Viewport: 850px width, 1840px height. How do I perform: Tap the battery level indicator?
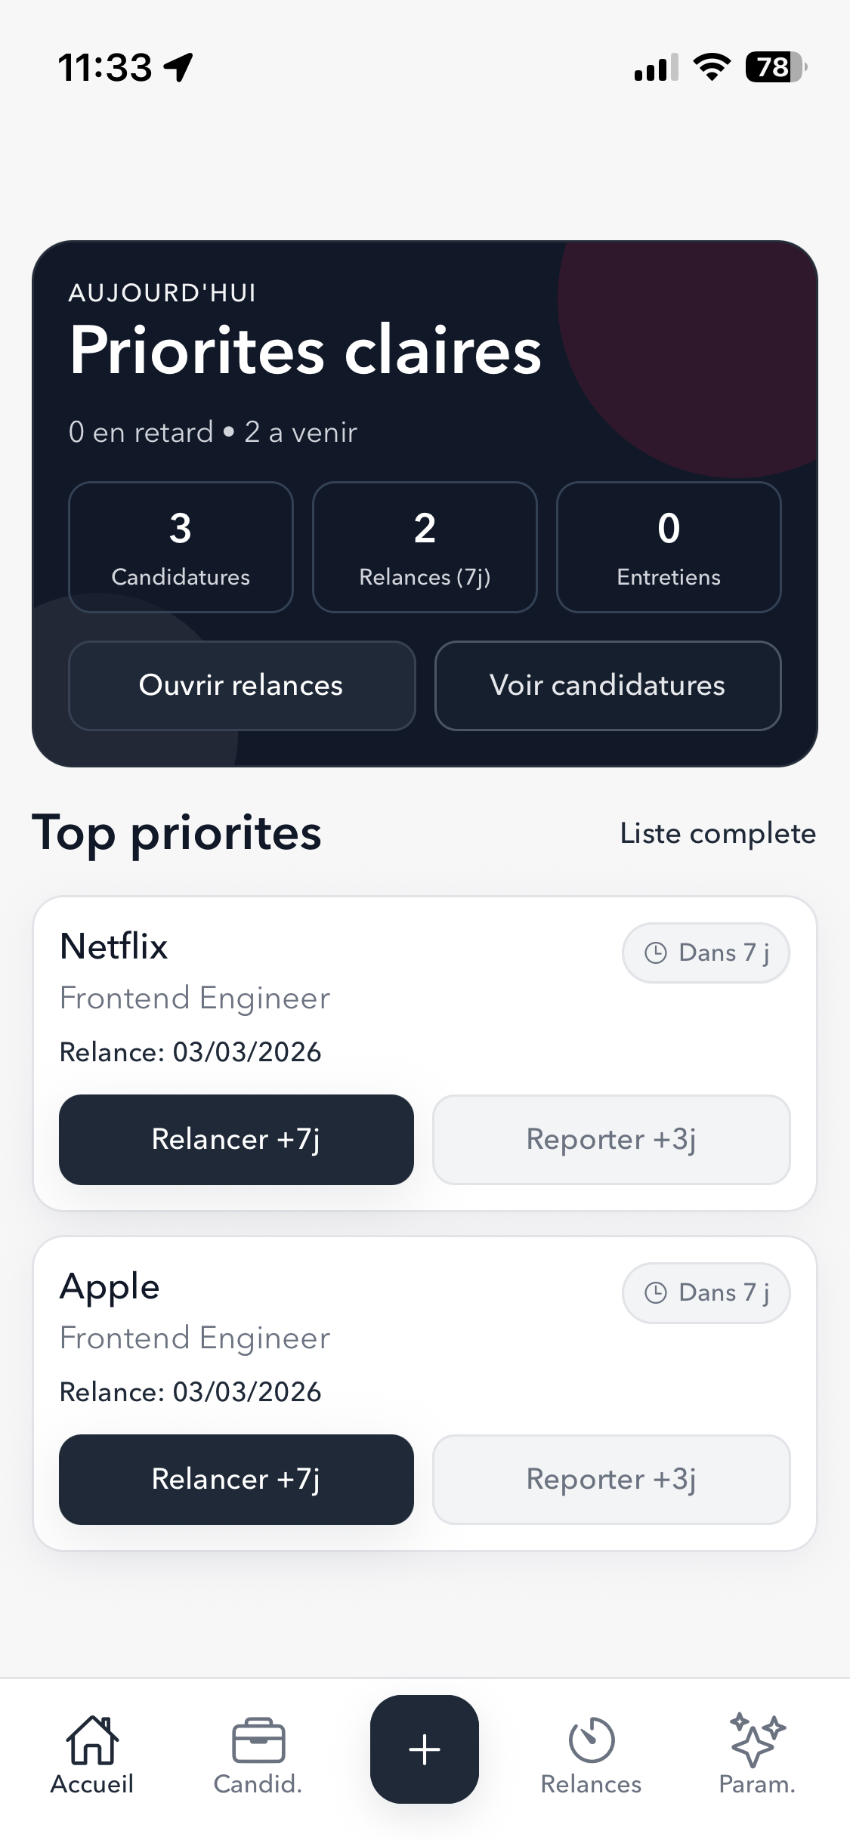775,67
